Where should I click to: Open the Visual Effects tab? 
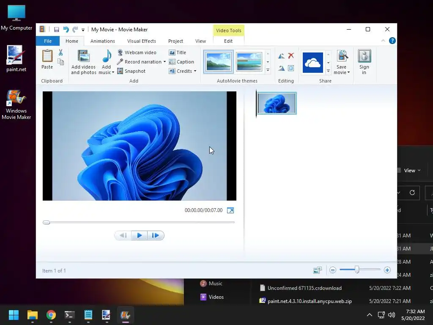[141, 41]
